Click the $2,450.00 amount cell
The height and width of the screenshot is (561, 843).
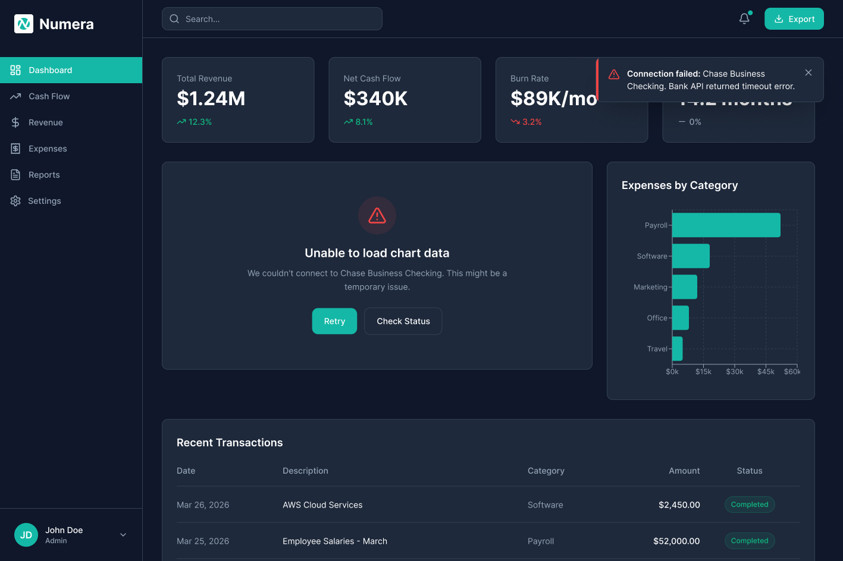pos(679,505)
